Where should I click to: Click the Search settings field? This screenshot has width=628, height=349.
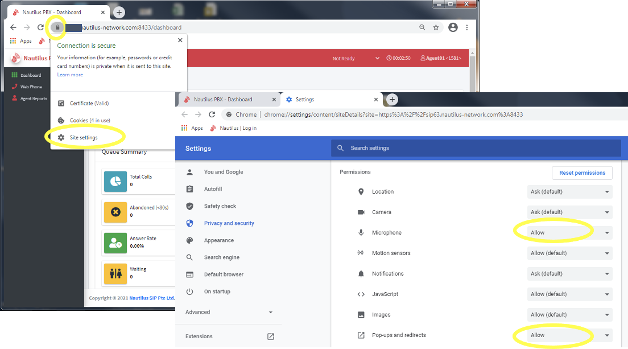476,148
